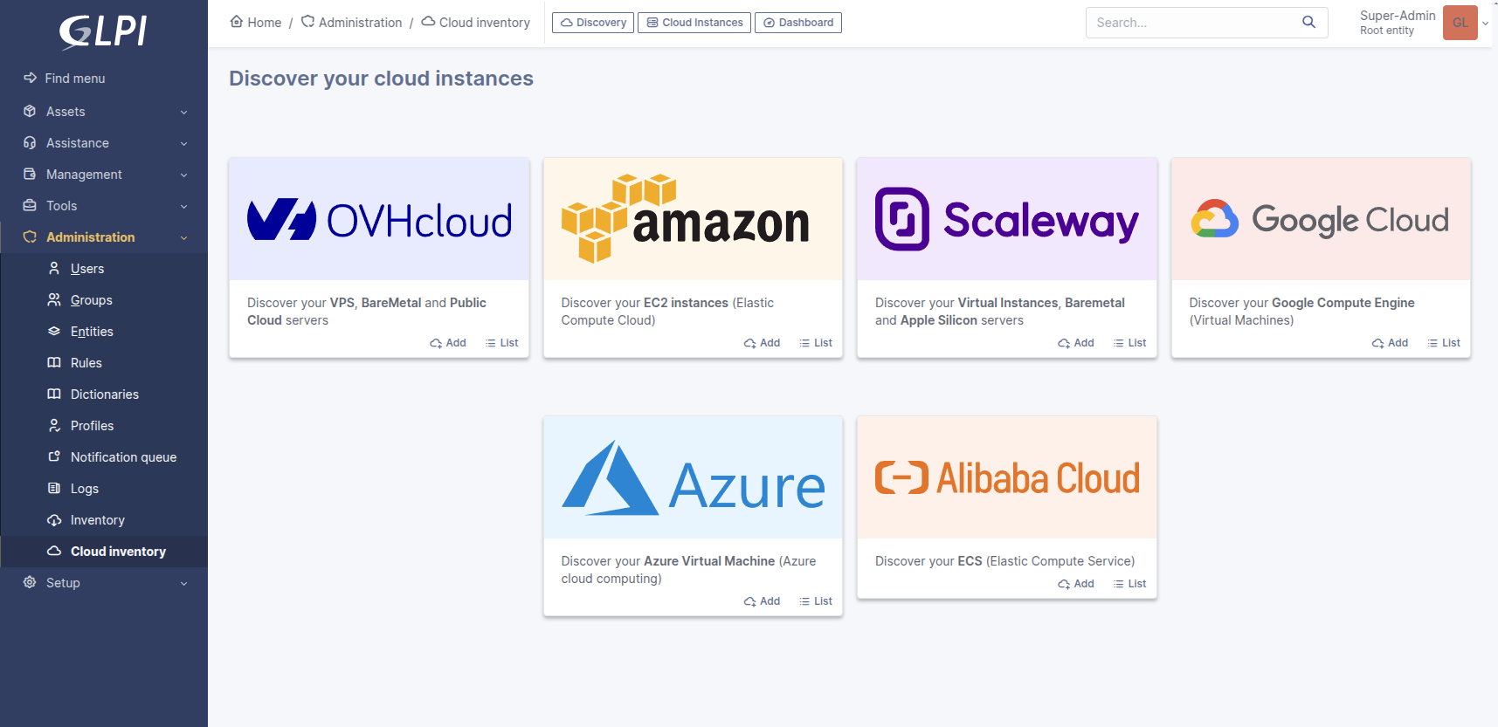Click the Inventory sidebar item

(97, 520)
